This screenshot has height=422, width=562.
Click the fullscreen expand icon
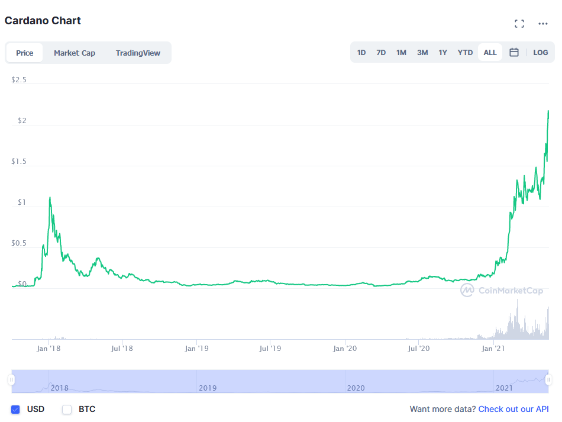pos(519,24)
